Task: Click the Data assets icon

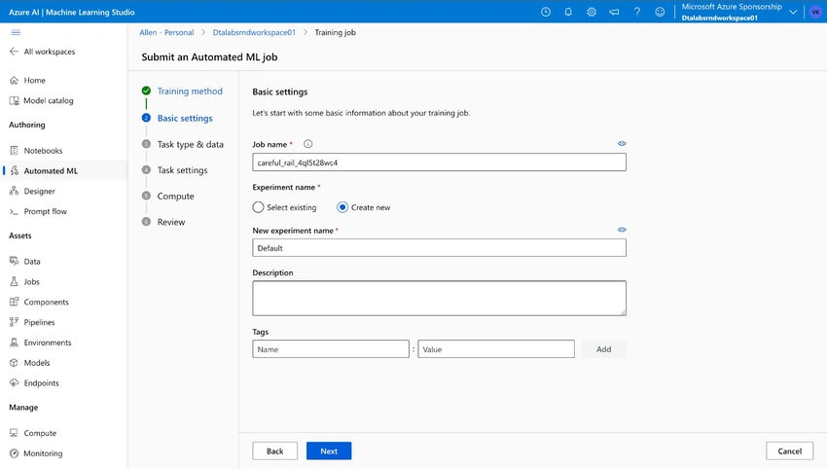Action: [15, 261]
